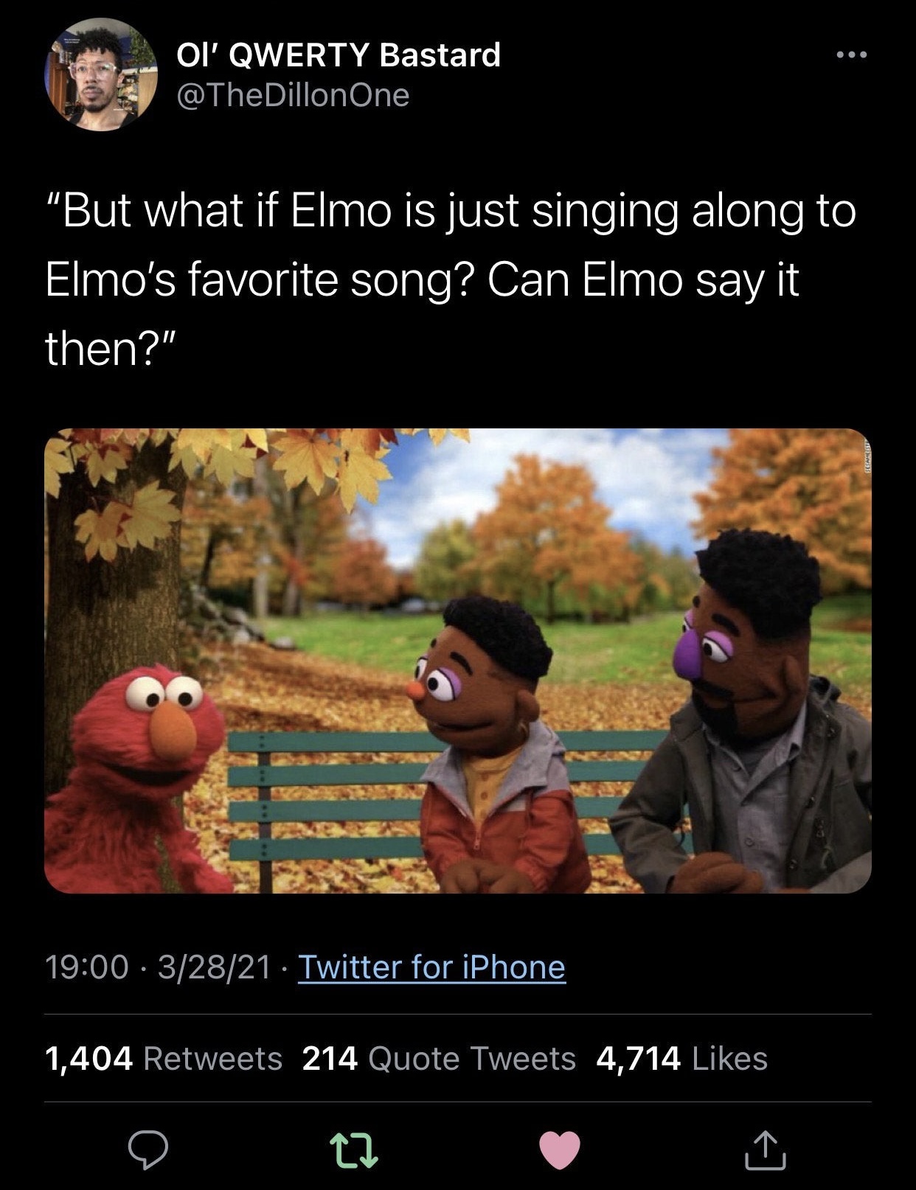This screenshot has height=1190, width=916.
Task: Click the display name Ol' QWERTY Bastard
Action: (339, 55)
